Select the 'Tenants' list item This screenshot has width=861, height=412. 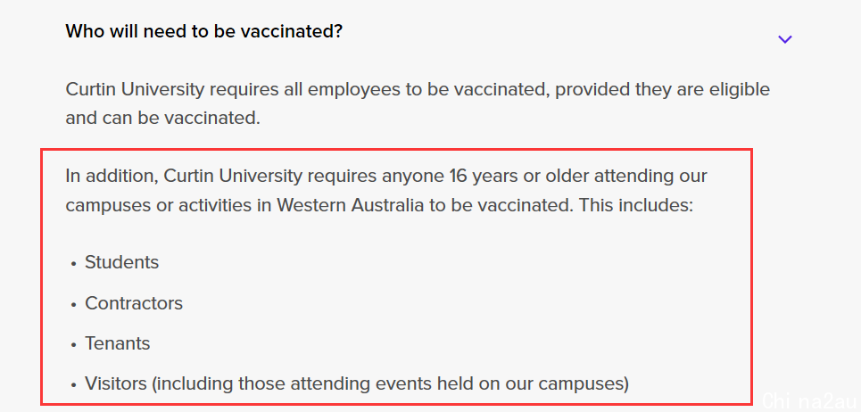pos(117,343)
